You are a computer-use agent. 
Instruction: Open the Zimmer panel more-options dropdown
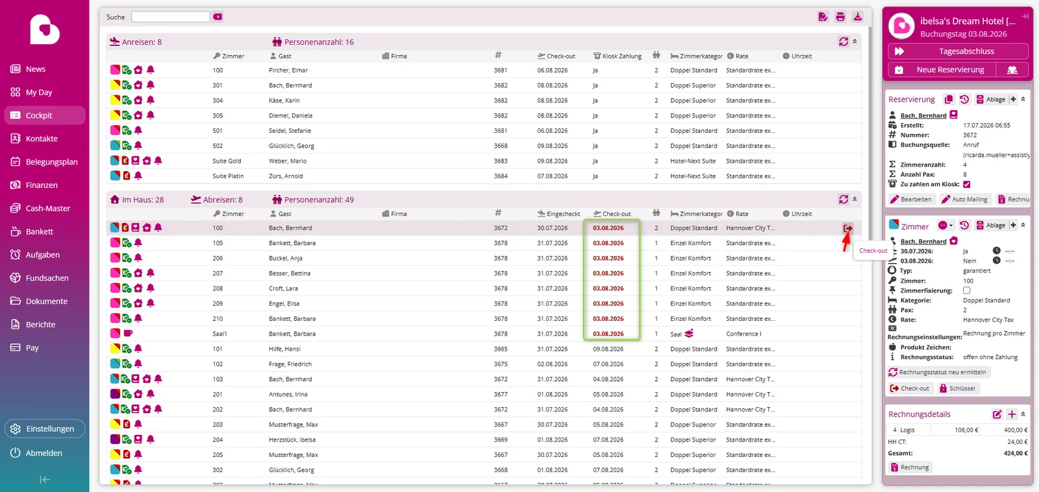click(x=946, y=226)
